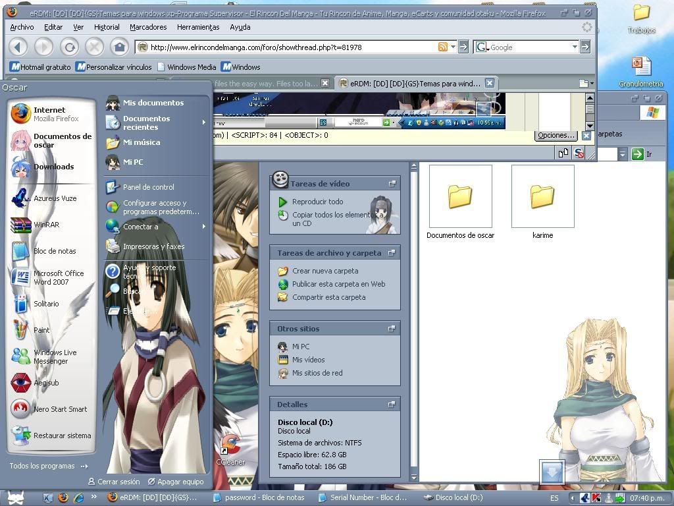The image size is (674, 506).
Task: Collapse Tareas de archivo y carpeta panel
Action: (x=392, y=253)
